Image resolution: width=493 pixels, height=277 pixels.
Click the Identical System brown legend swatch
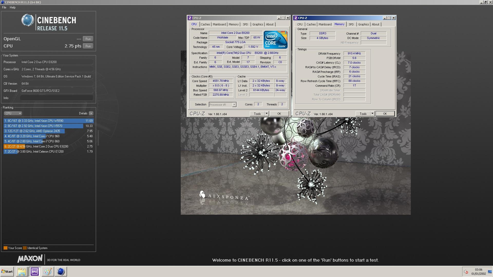[25, 248]
